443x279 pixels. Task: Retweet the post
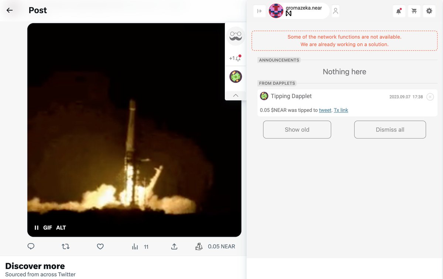point(66,247)
